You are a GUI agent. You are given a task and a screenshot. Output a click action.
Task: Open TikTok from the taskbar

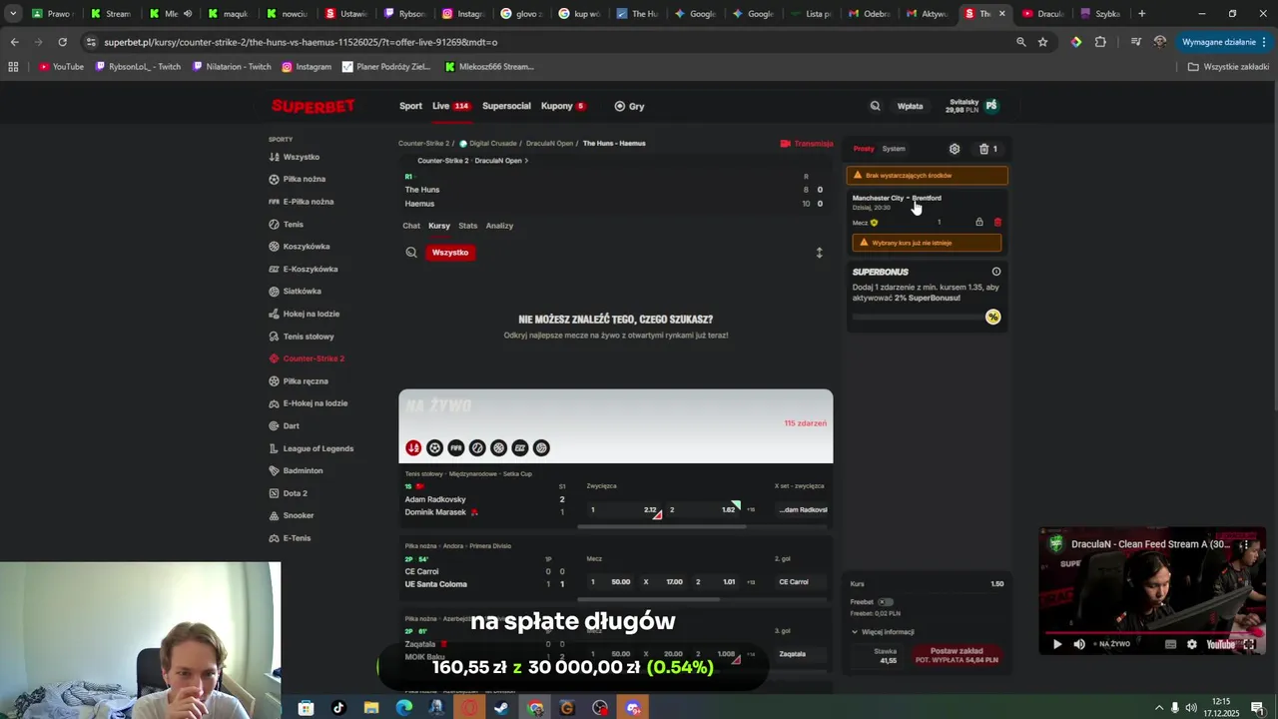pyautogui.click(x=338, y=708)
